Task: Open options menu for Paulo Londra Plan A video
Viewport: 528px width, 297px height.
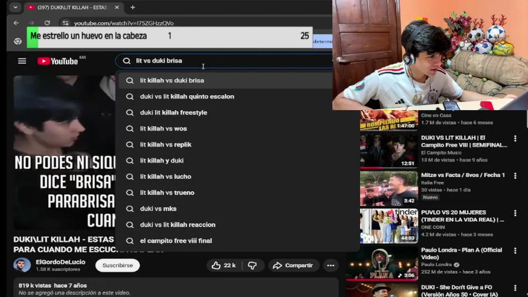Action: pyautogui.click(x=515, y=251)
